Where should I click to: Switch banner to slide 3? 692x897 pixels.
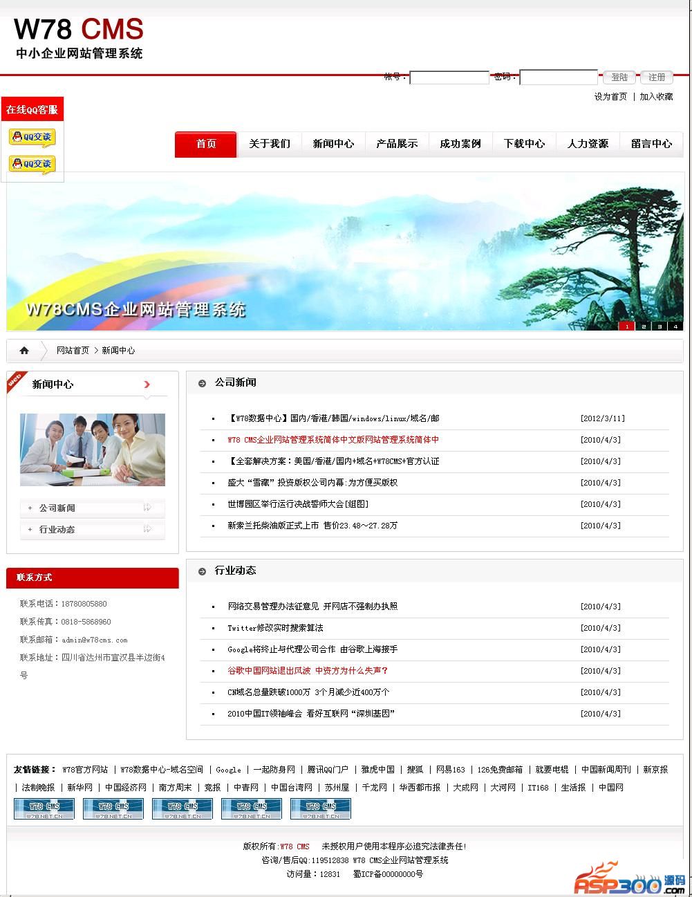660,326
